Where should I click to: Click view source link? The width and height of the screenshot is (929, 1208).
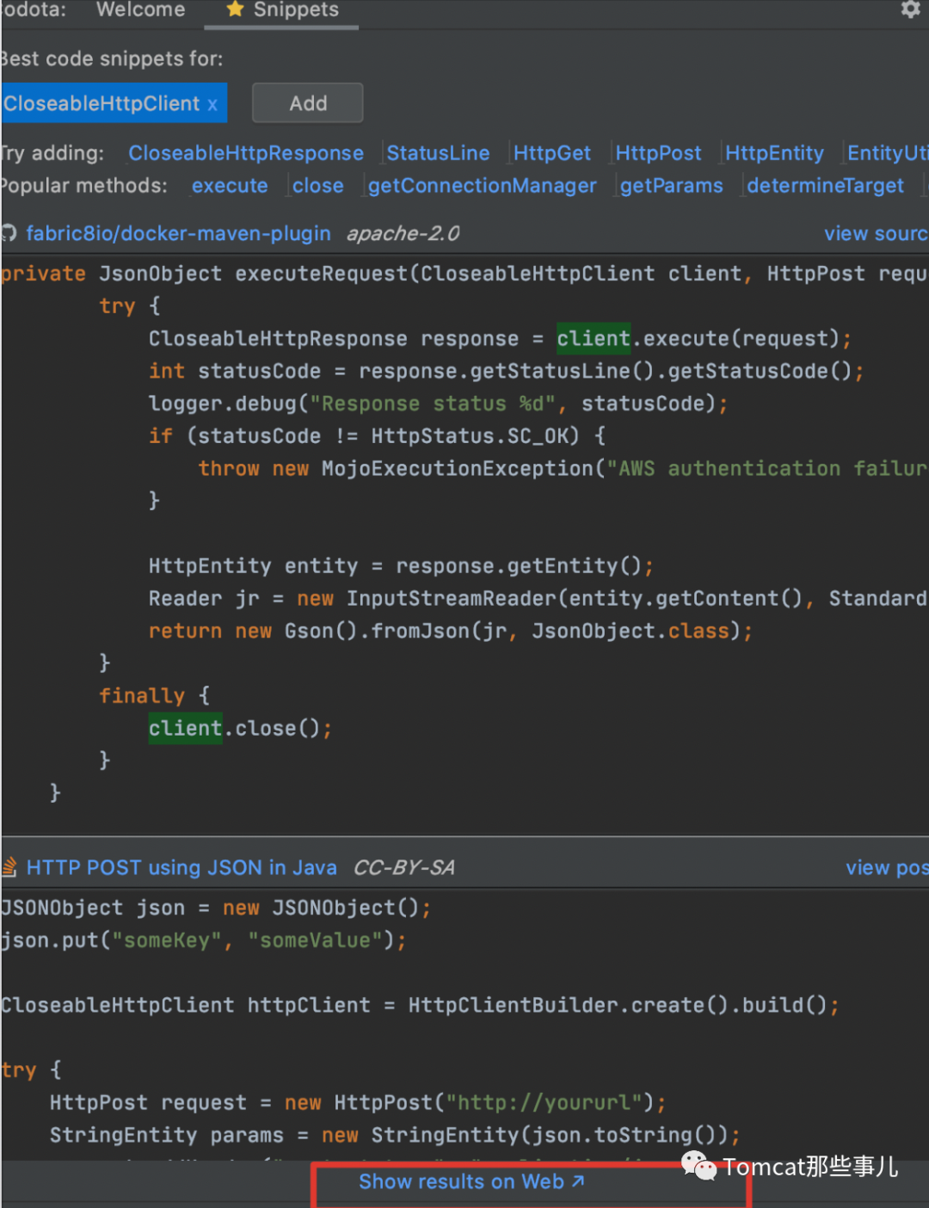876,233
